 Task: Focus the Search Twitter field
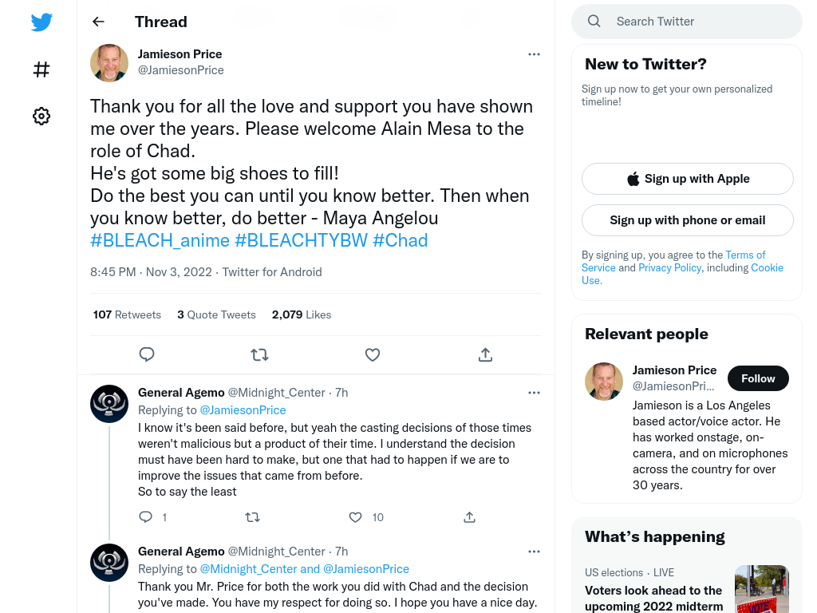click(687, 22)
